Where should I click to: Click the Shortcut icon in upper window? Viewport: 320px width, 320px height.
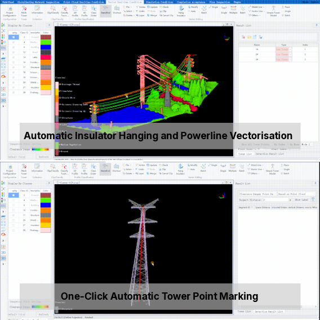pyautogui.click(x=117, y=10)
